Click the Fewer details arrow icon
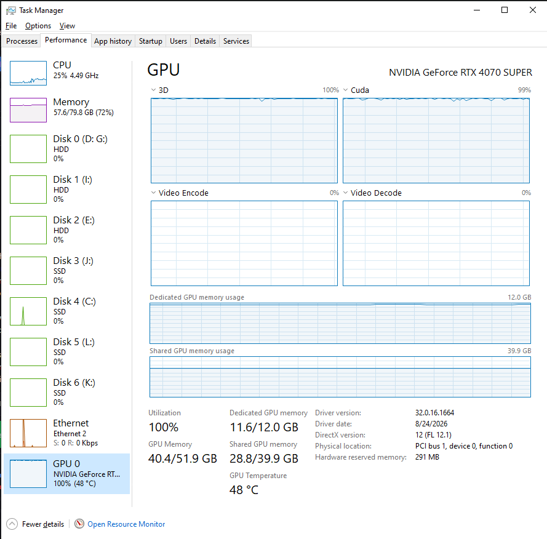Image resolution: width=547 pixels, height=539 pixels. [x=12, y=524]
